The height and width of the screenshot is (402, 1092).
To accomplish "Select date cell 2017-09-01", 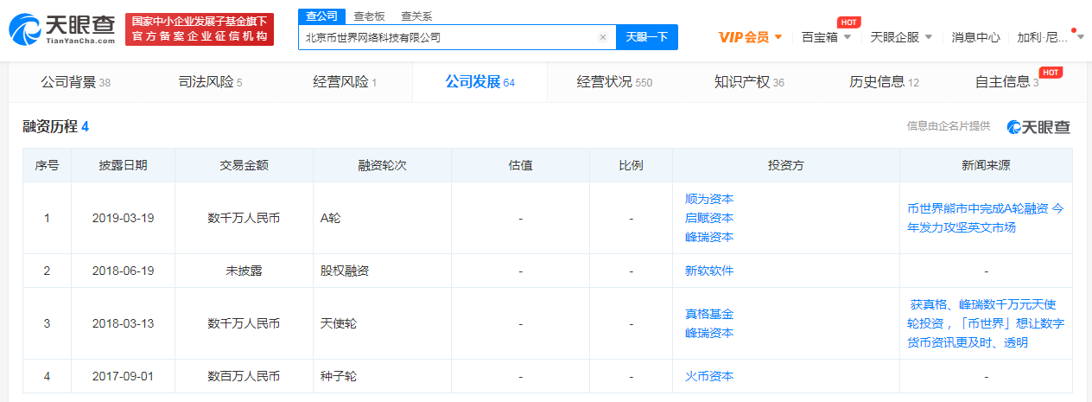I will point(123,376).
